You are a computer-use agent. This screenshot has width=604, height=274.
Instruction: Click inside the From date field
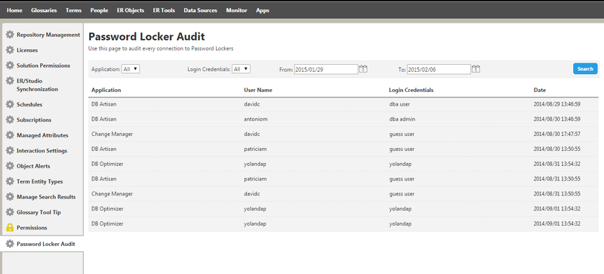(x=326, y=69)
